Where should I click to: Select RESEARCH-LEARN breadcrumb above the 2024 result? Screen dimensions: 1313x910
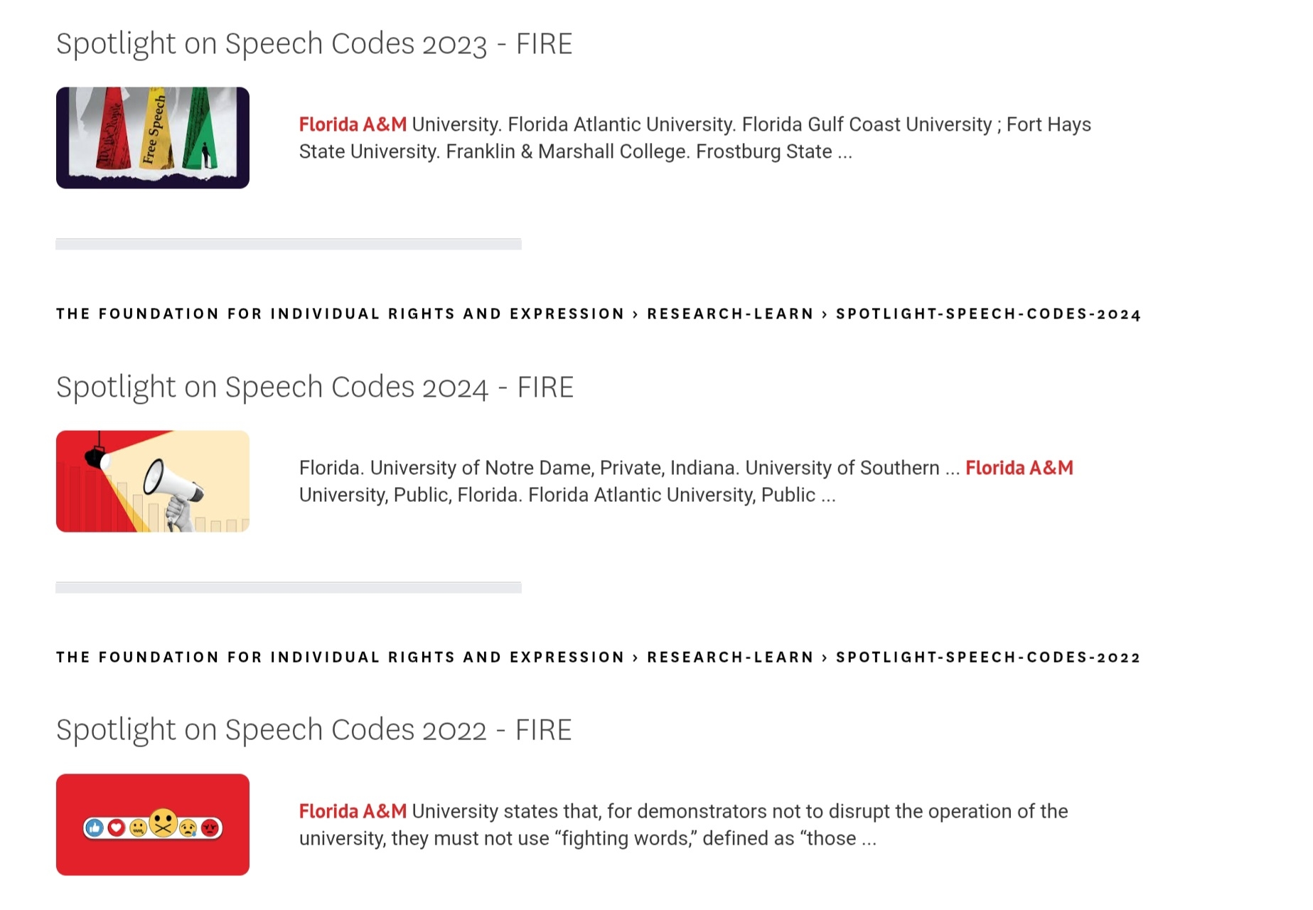click(730, 314)
